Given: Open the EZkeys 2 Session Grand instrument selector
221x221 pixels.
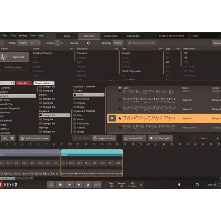Looking at the screenshot, I should tap(174, 36).
